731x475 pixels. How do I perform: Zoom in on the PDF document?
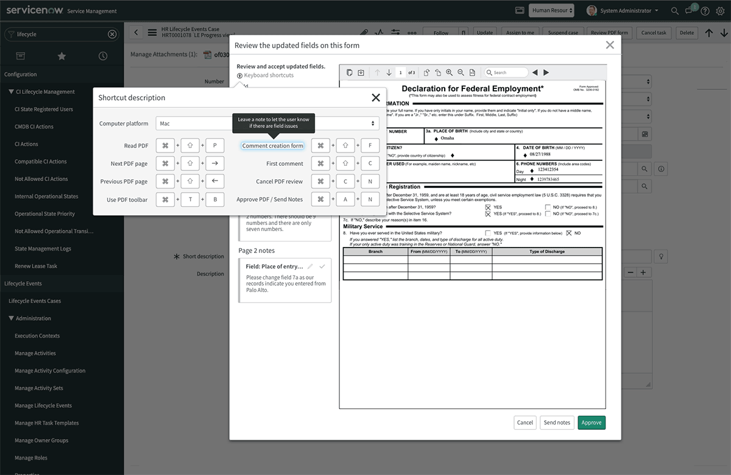450,72
